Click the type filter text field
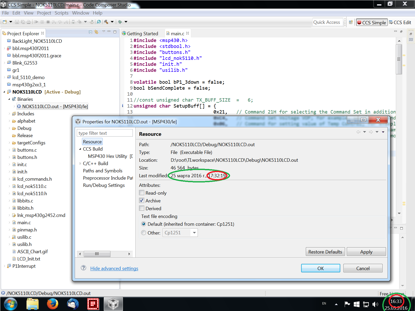The image size is (415, 311). (105, 133)
